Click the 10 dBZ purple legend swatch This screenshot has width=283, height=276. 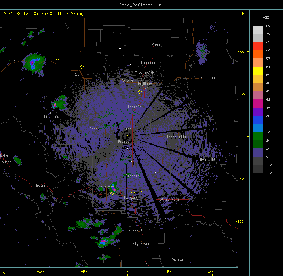pyautogui.click(x=258, y=153)
